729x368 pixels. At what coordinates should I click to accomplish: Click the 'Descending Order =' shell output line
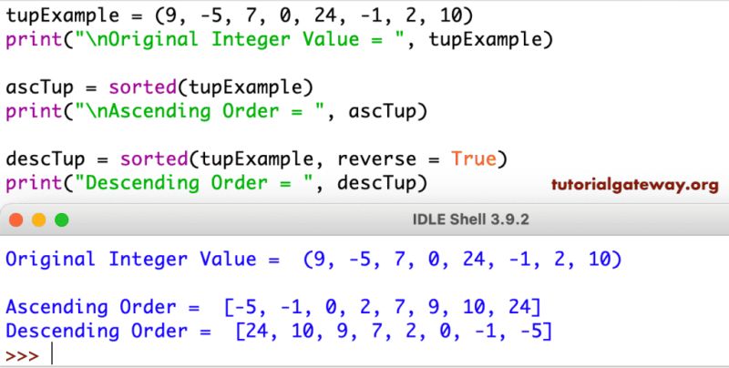pos(279,332)
